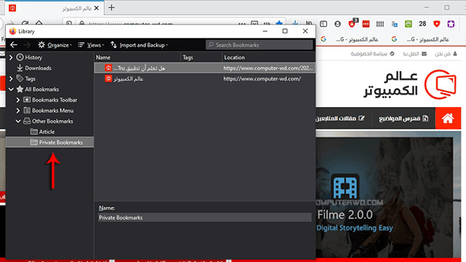Click the Bookmarks Menu folder icon
The height and width of the screenshot is (262, 466).
click(x=27, y=111)
